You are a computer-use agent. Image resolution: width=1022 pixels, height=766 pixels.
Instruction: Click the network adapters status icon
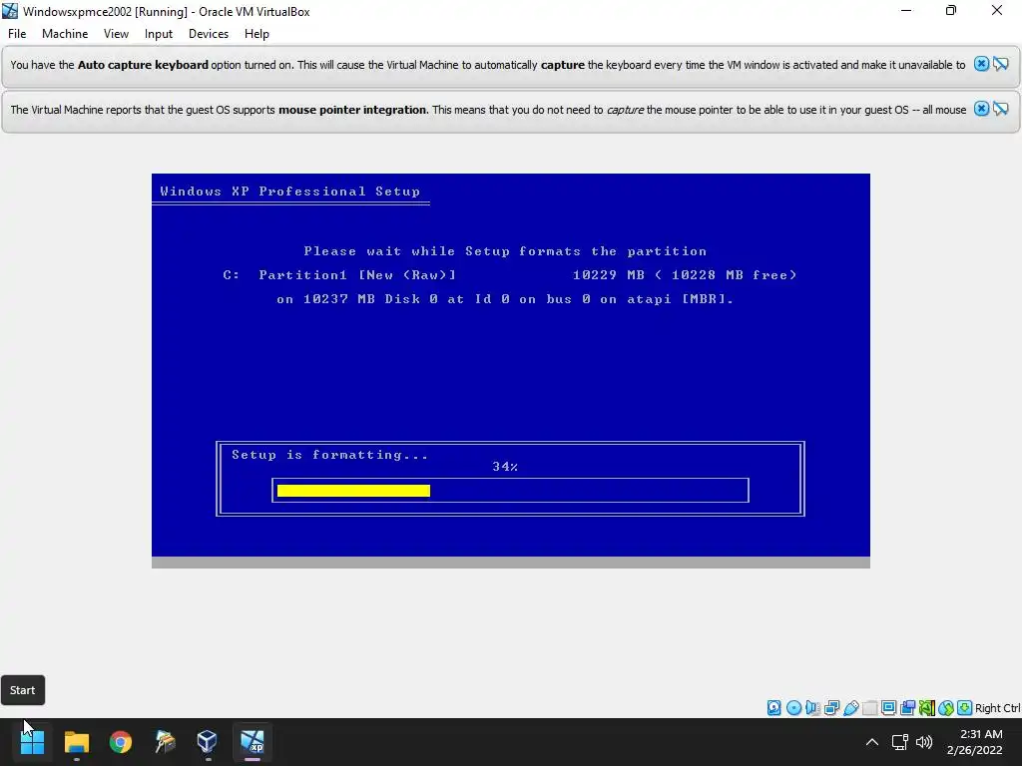(x=831, y=708)
